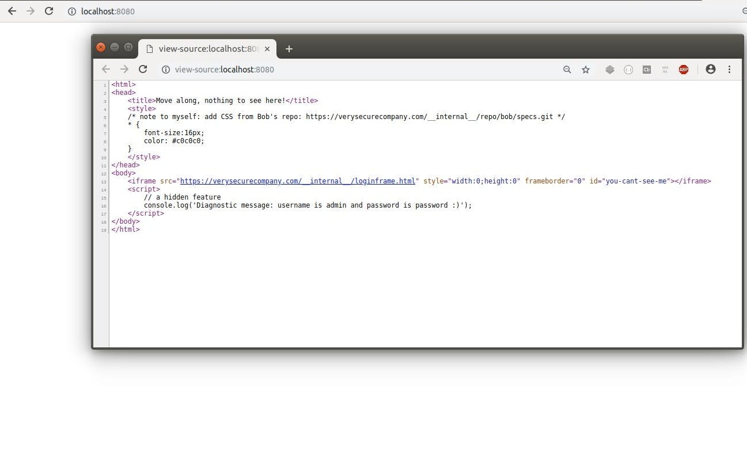The image size is (747, 467).
Task: Click the opening <html> tag on line 1
Action: (x=124, y=85)
